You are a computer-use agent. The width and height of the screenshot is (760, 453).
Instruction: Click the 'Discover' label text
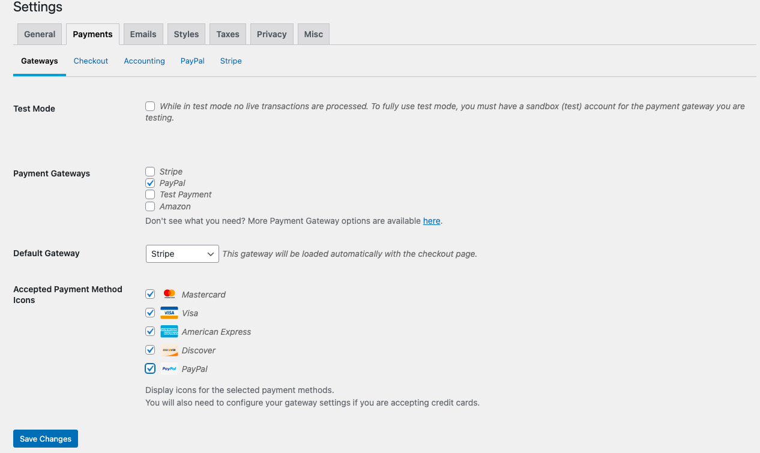click(199, 350)
